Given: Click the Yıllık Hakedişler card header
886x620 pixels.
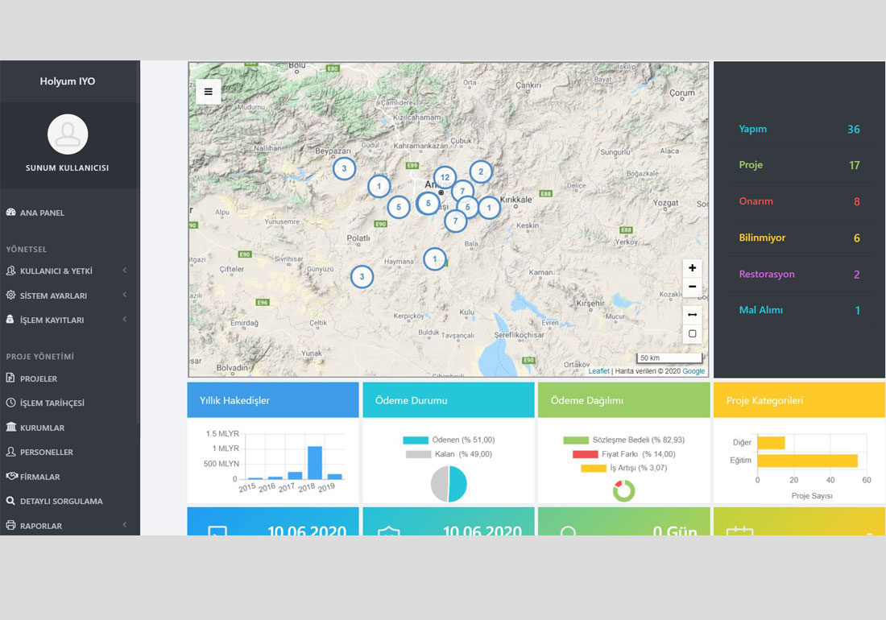Looking at the screenshot, I should pos(273,400).
